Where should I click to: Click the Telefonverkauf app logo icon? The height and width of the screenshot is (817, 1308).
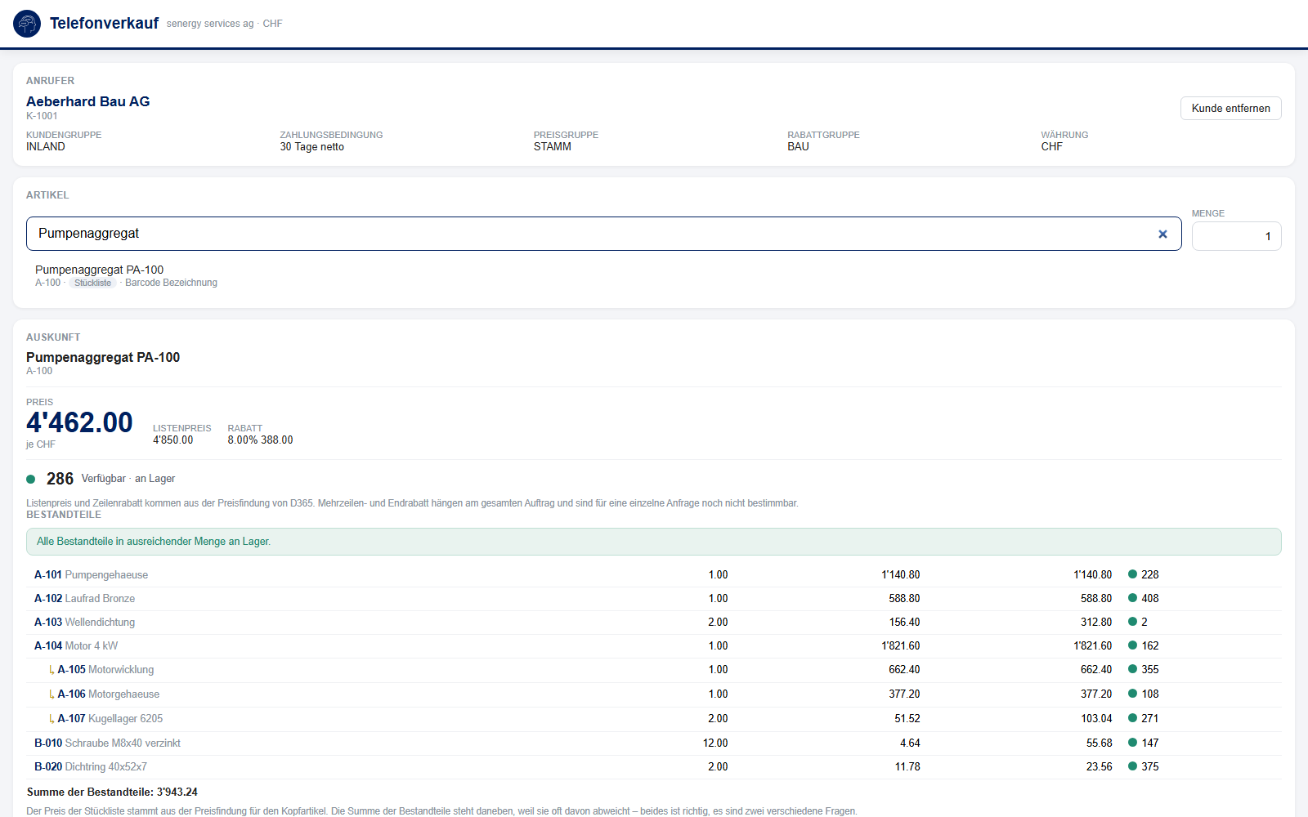point(27,24)
